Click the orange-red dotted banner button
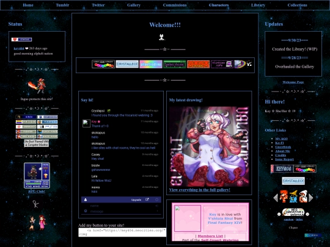Screen dimensions: 330x247 click(x=199, y=64)
